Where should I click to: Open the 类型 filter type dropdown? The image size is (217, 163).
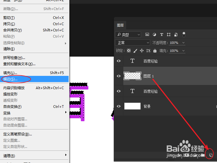(128, 35)
